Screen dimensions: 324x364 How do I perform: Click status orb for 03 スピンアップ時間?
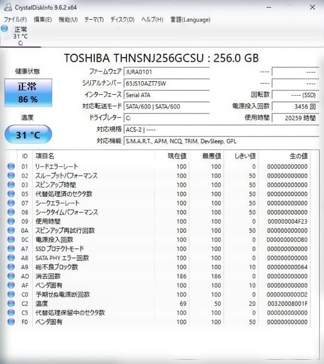click(11, 185)
